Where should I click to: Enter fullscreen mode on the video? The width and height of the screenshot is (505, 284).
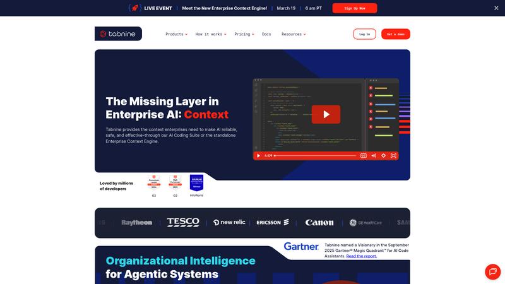393,155
